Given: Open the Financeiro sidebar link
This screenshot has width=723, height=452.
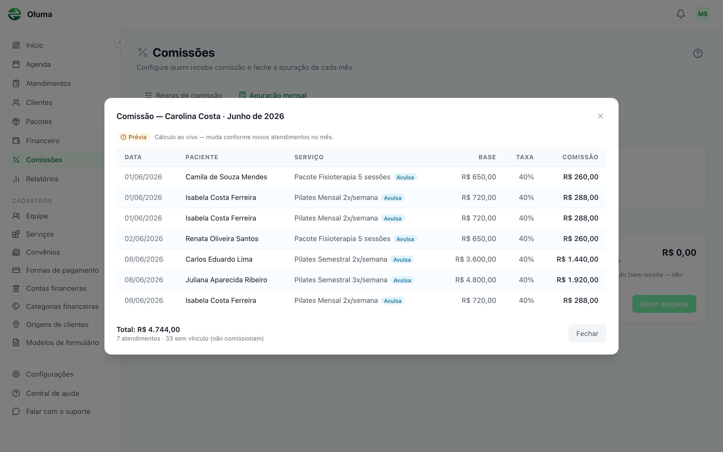Looking at the screenshot, I should (55, 141).
